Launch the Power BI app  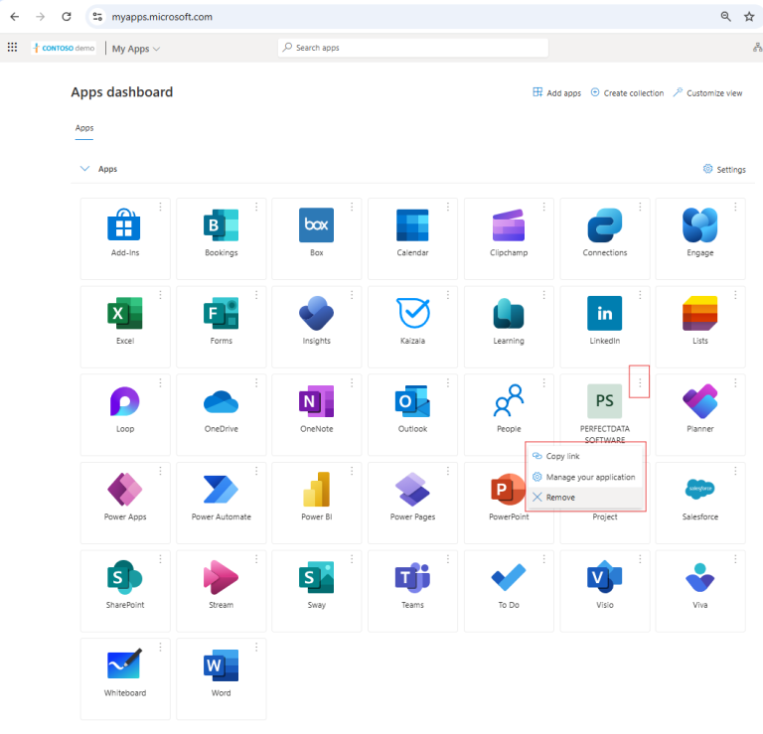(x=316, y=490)
